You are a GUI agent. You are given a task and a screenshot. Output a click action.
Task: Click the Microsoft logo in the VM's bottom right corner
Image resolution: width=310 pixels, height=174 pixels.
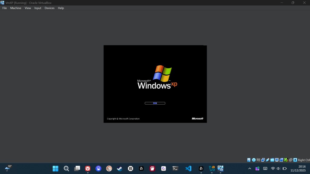coord(197,118)
